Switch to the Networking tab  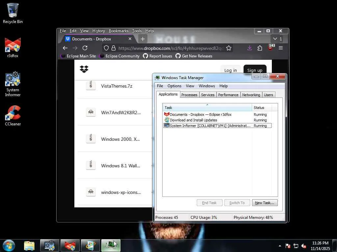pyautogui.click(x=251, y=95)
